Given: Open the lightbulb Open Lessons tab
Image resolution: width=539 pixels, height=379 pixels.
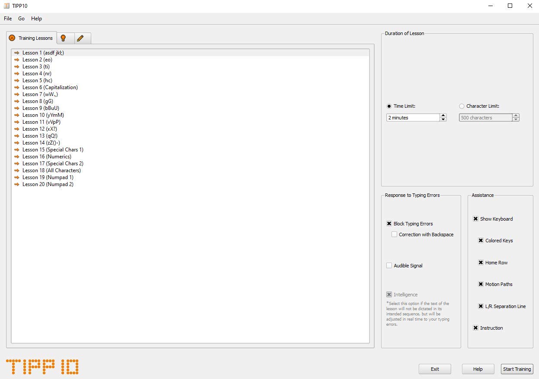Looking at the screenshot, I should pyautogui.click(x=65, y=38).
